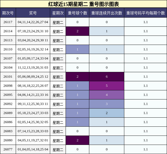This screenshot has height=154, width=167.
Task: Click repeat count 0 in row 26117
Action: [x=77, y=22]
